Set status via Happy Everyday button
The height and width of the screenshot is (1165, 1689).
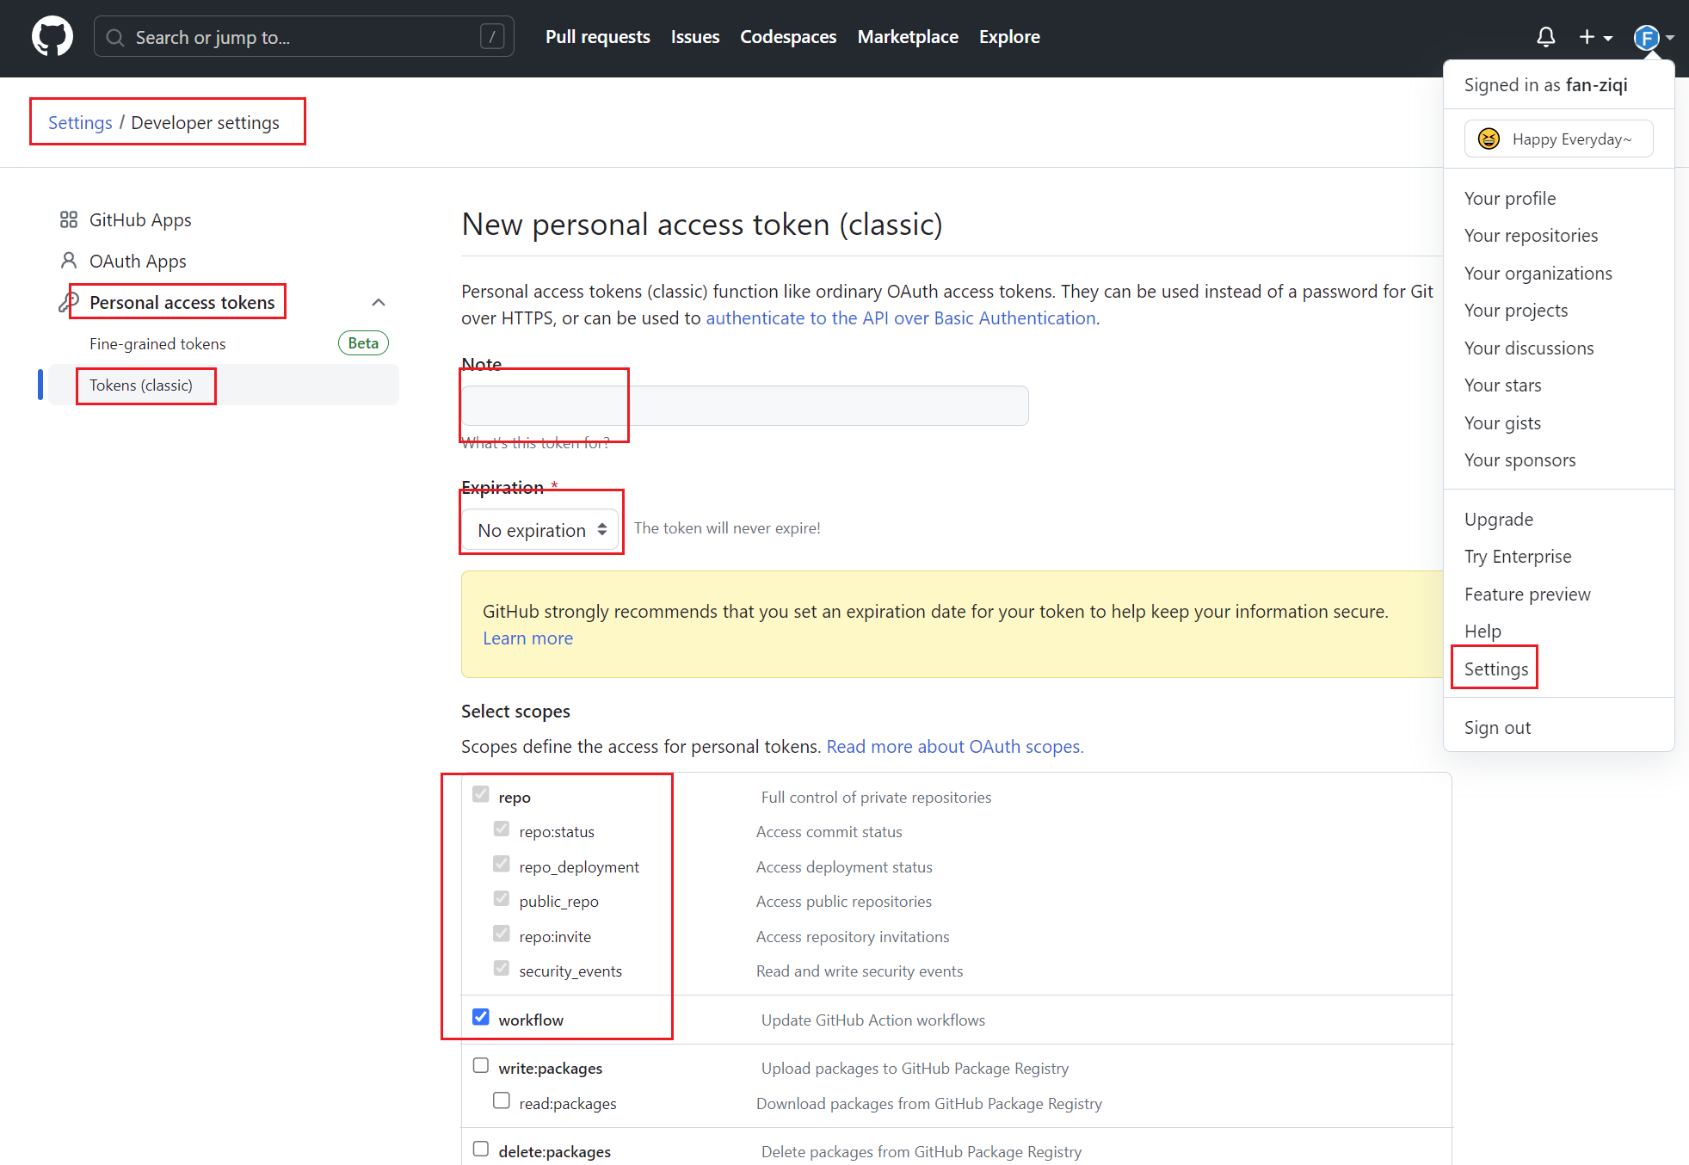point(1558,139)
